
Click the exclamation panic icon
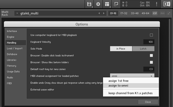(156, 4)
